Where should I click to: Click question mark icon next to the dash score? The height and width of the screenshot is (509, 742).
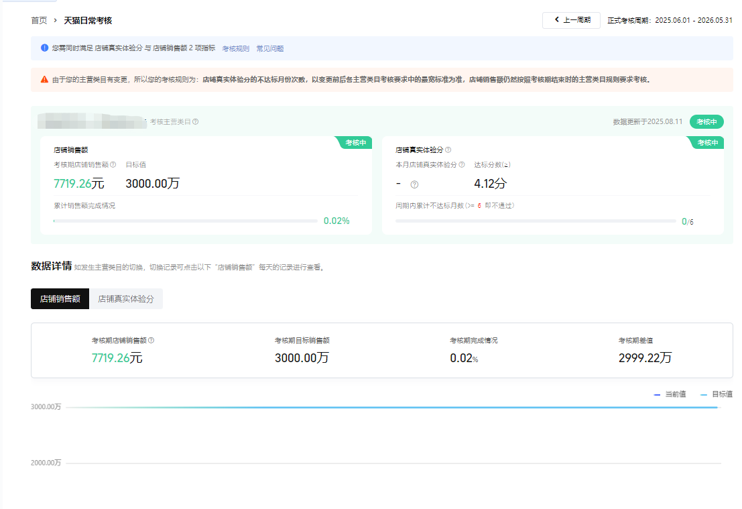414,184
